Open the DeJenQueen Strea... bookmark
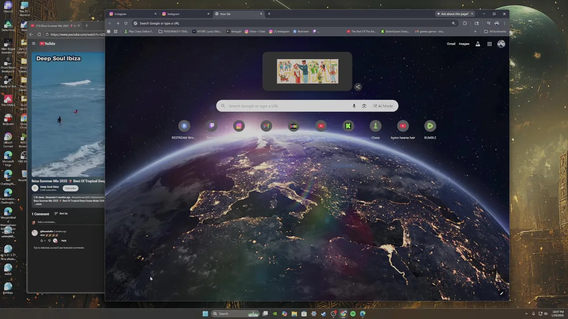This screenshot has width=568, height=319. (395, 31)
